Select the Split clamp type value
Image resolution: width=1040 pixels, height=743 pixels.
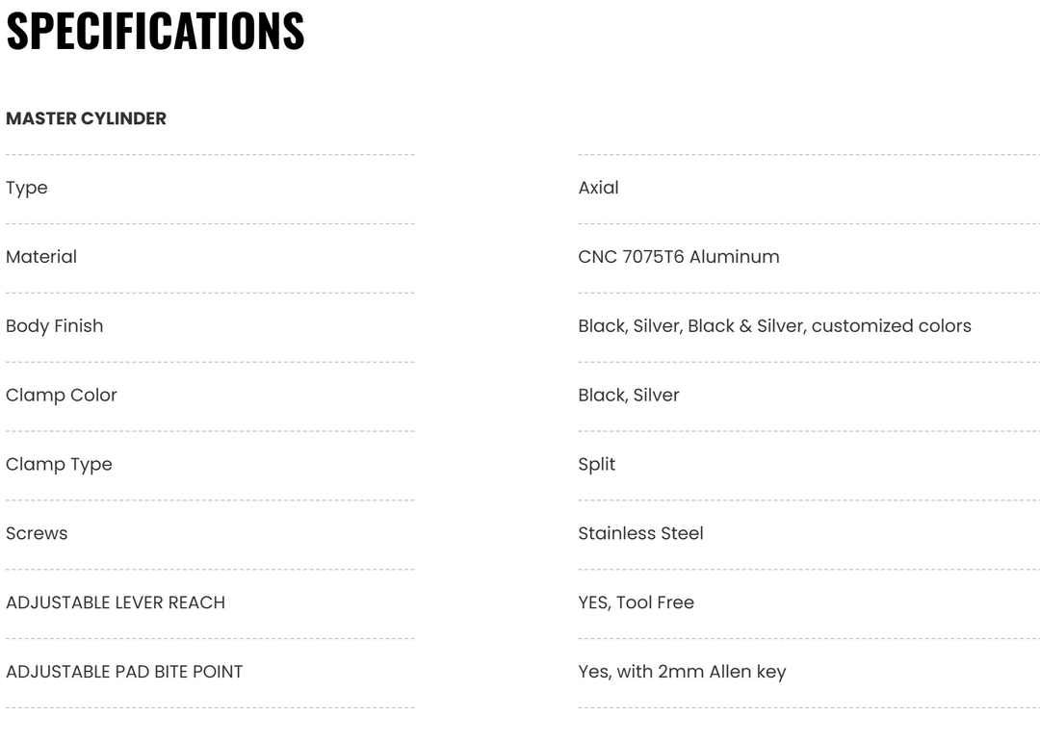[x=597, y=465]
